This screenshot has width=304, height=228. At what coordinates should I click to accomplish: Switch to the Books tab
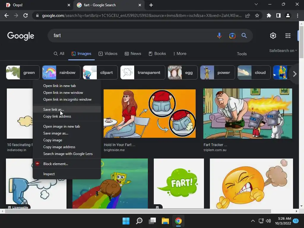click(157, 54)
